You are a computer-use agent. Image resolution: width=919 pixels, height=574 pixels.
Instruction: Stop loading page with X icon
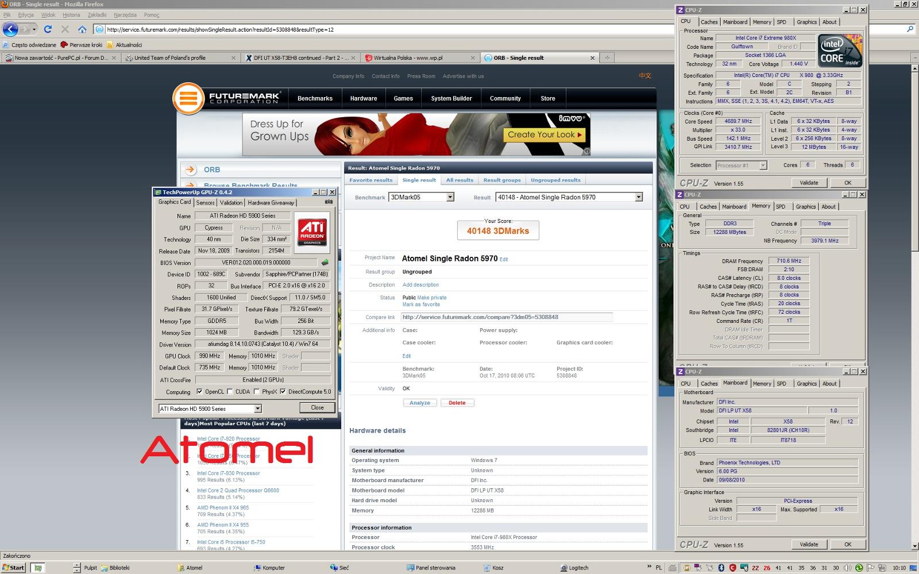tap(65, 29)
